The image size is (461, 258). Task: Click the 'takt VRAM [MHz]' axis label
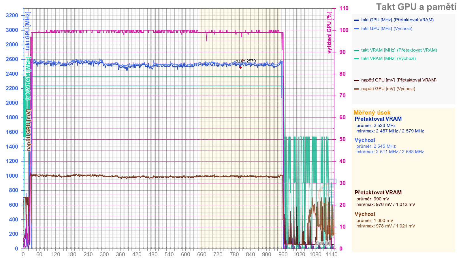coord(28,78)
